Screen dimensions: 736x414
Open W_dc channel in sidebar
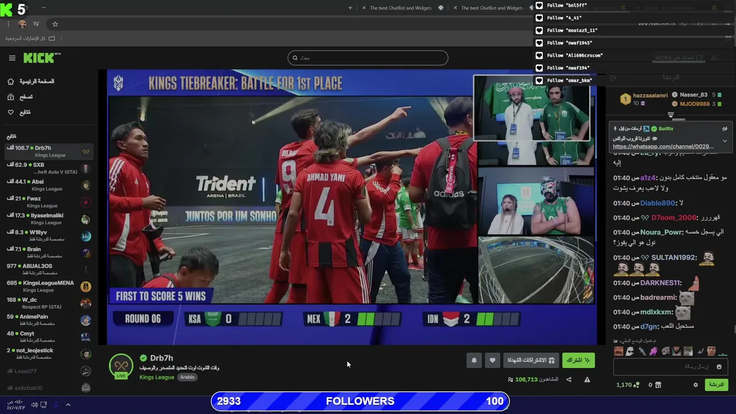pyautogui.click(x=48, y=303)
